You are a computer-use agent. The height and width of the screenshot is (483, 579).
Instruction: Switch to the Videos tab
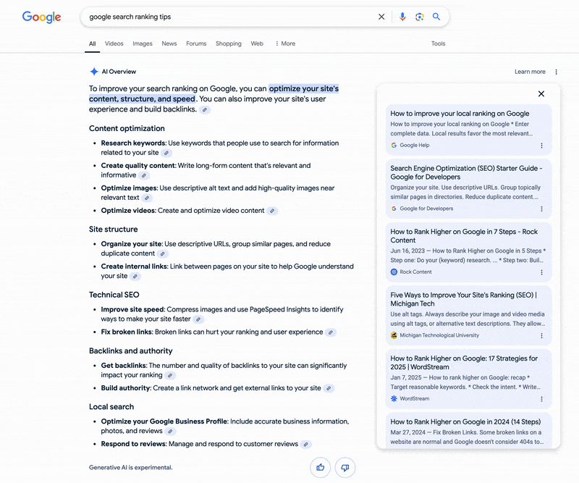coord(114,43)
